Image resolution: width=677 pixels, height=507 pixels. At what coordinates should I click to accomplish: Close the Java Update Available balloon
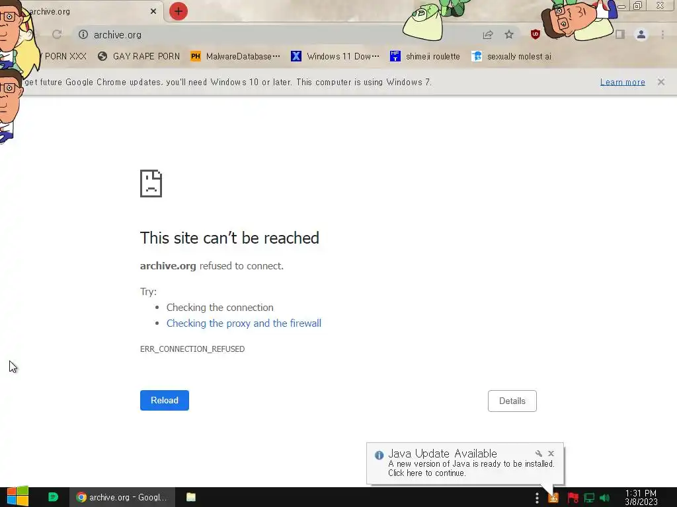(x=551, y=454)
